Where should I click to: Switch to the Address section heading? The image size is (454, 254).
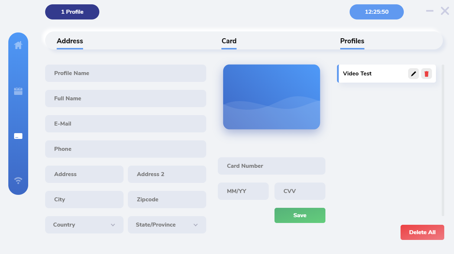pyautogui.click(x=70, y=41)
